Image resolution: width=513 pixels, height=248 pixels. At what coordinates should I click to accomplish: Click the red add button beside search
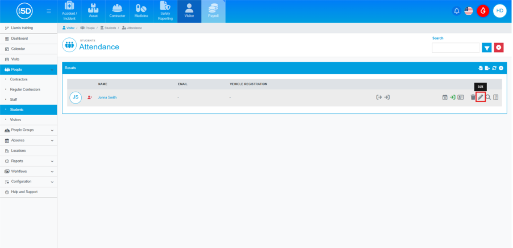click(x=499, y=48)
